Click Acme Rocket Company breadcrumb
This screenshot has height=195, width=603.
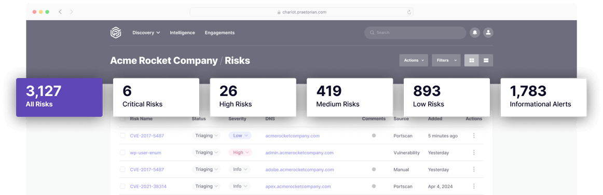[x=164, y=60]
